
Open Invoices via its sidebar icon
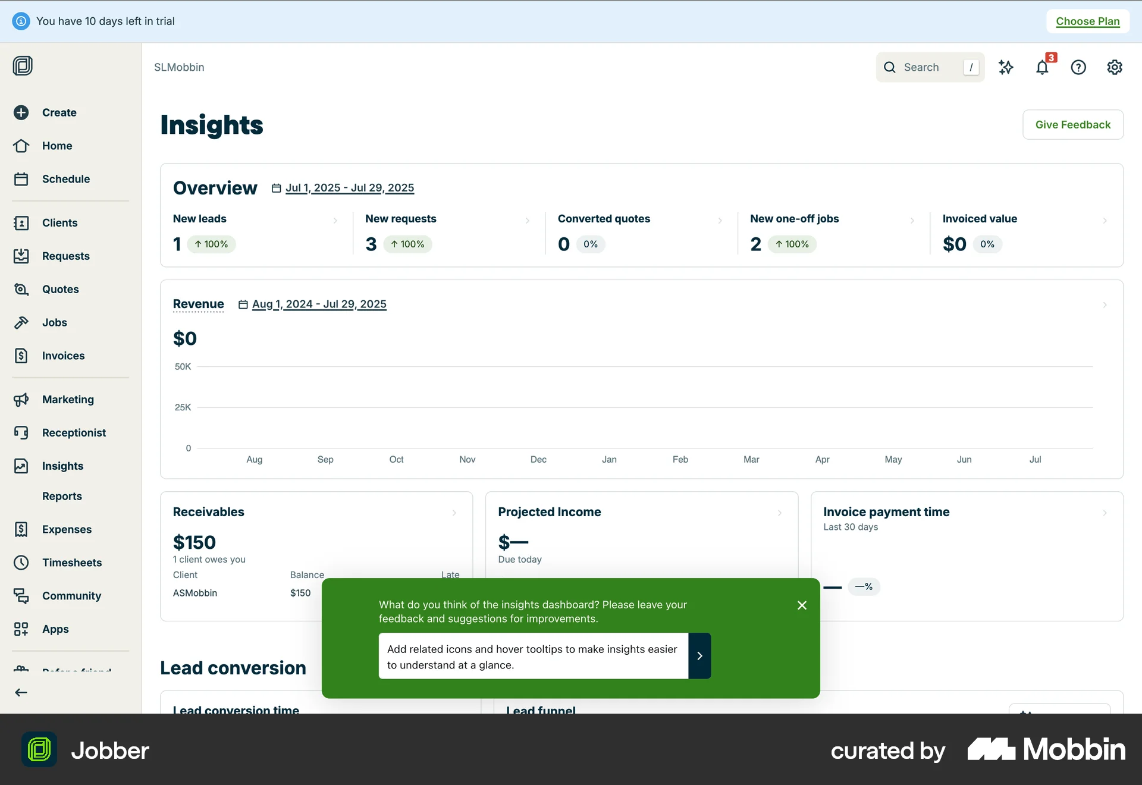tap(21, 356)
